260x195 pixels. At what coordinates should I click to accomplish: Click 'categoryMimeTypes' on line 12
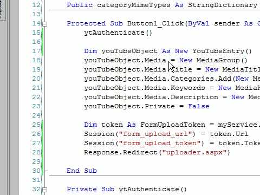[134, 5]
